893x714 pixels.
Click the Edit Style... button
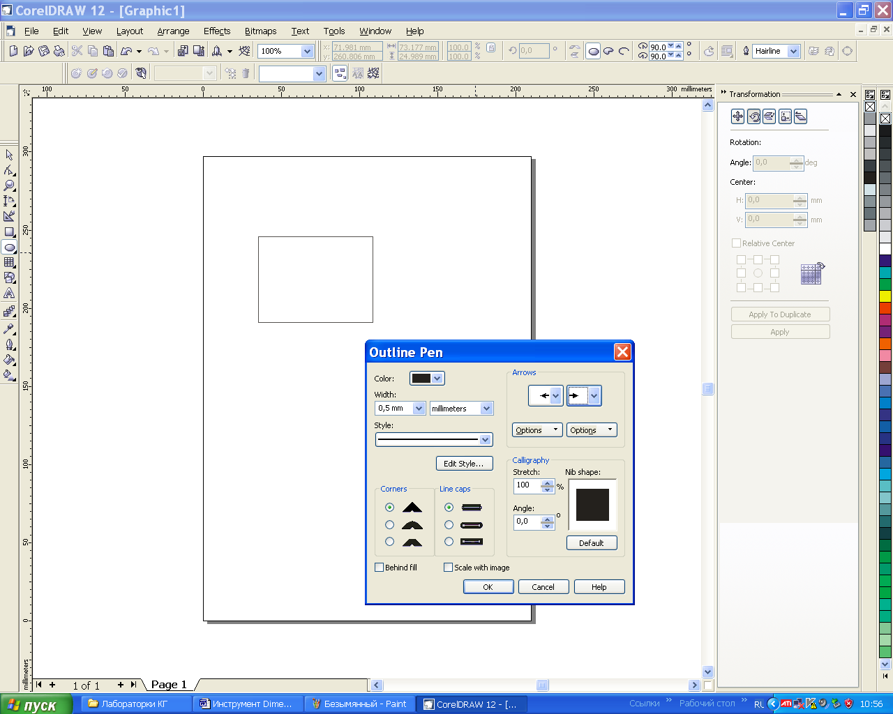pyautogui.click(x=464, y=463)
